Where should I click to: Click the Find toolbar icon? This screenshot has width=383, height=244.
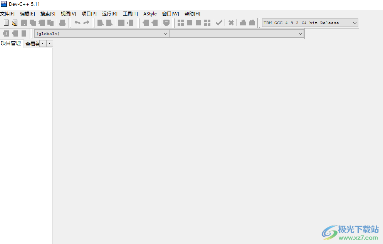[101, 23]
